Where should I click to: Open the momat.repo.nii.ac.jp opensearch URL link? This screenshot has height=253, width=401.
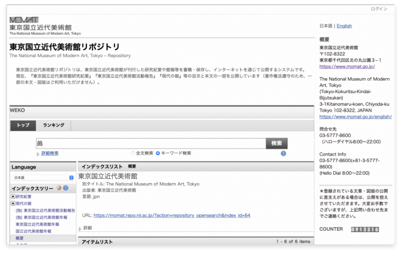pos(172,215)
